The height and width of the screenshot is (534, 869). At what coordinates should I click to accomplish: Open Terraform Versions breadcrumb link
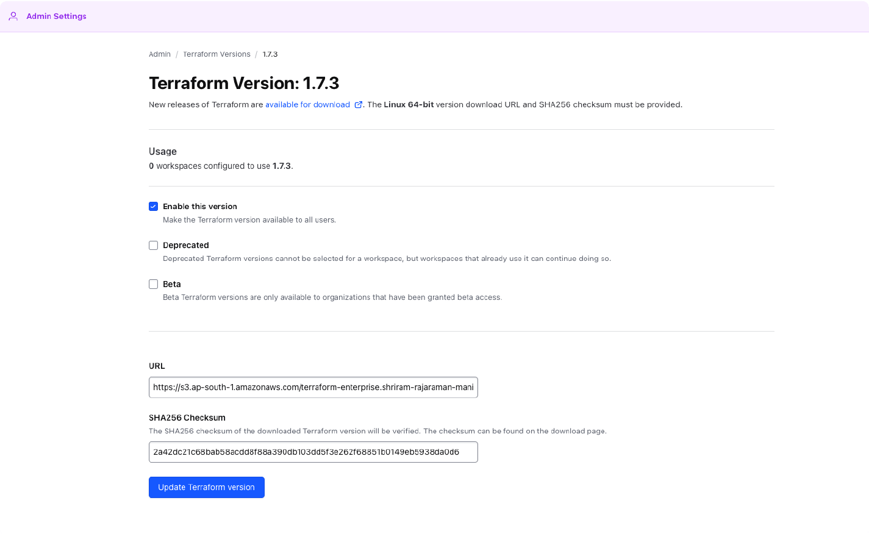pyautogui.click(x=216, y=54)
